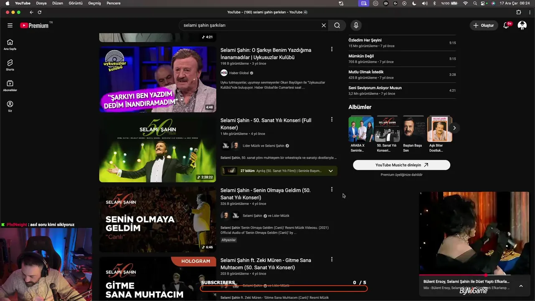Open the Uykusuzlar Kulübü video thumbnail
This screenshot has height=301, width=535.
coord(158,79)
